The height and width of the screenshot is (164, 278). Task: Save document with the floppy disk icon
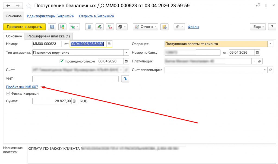pos(52,27)
